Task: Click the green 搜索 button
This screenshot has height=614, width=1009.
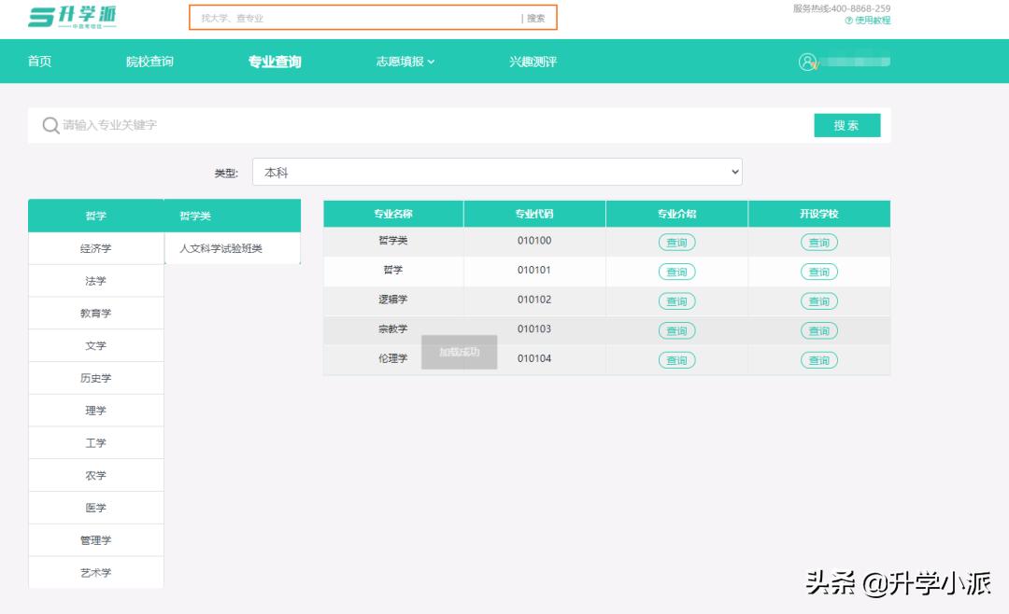Action: 846,124
